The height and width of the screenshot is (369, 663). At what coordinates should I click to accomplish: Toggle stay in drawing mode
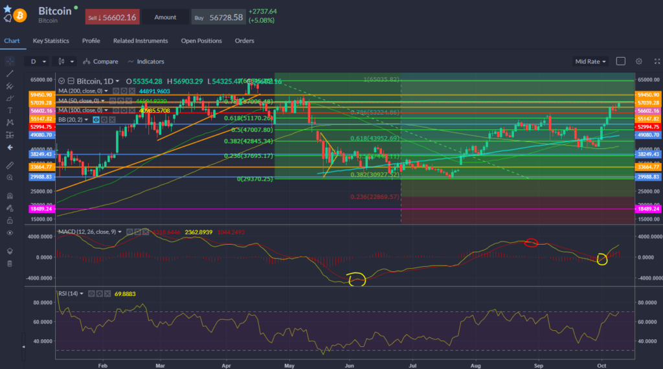point(10,208)
